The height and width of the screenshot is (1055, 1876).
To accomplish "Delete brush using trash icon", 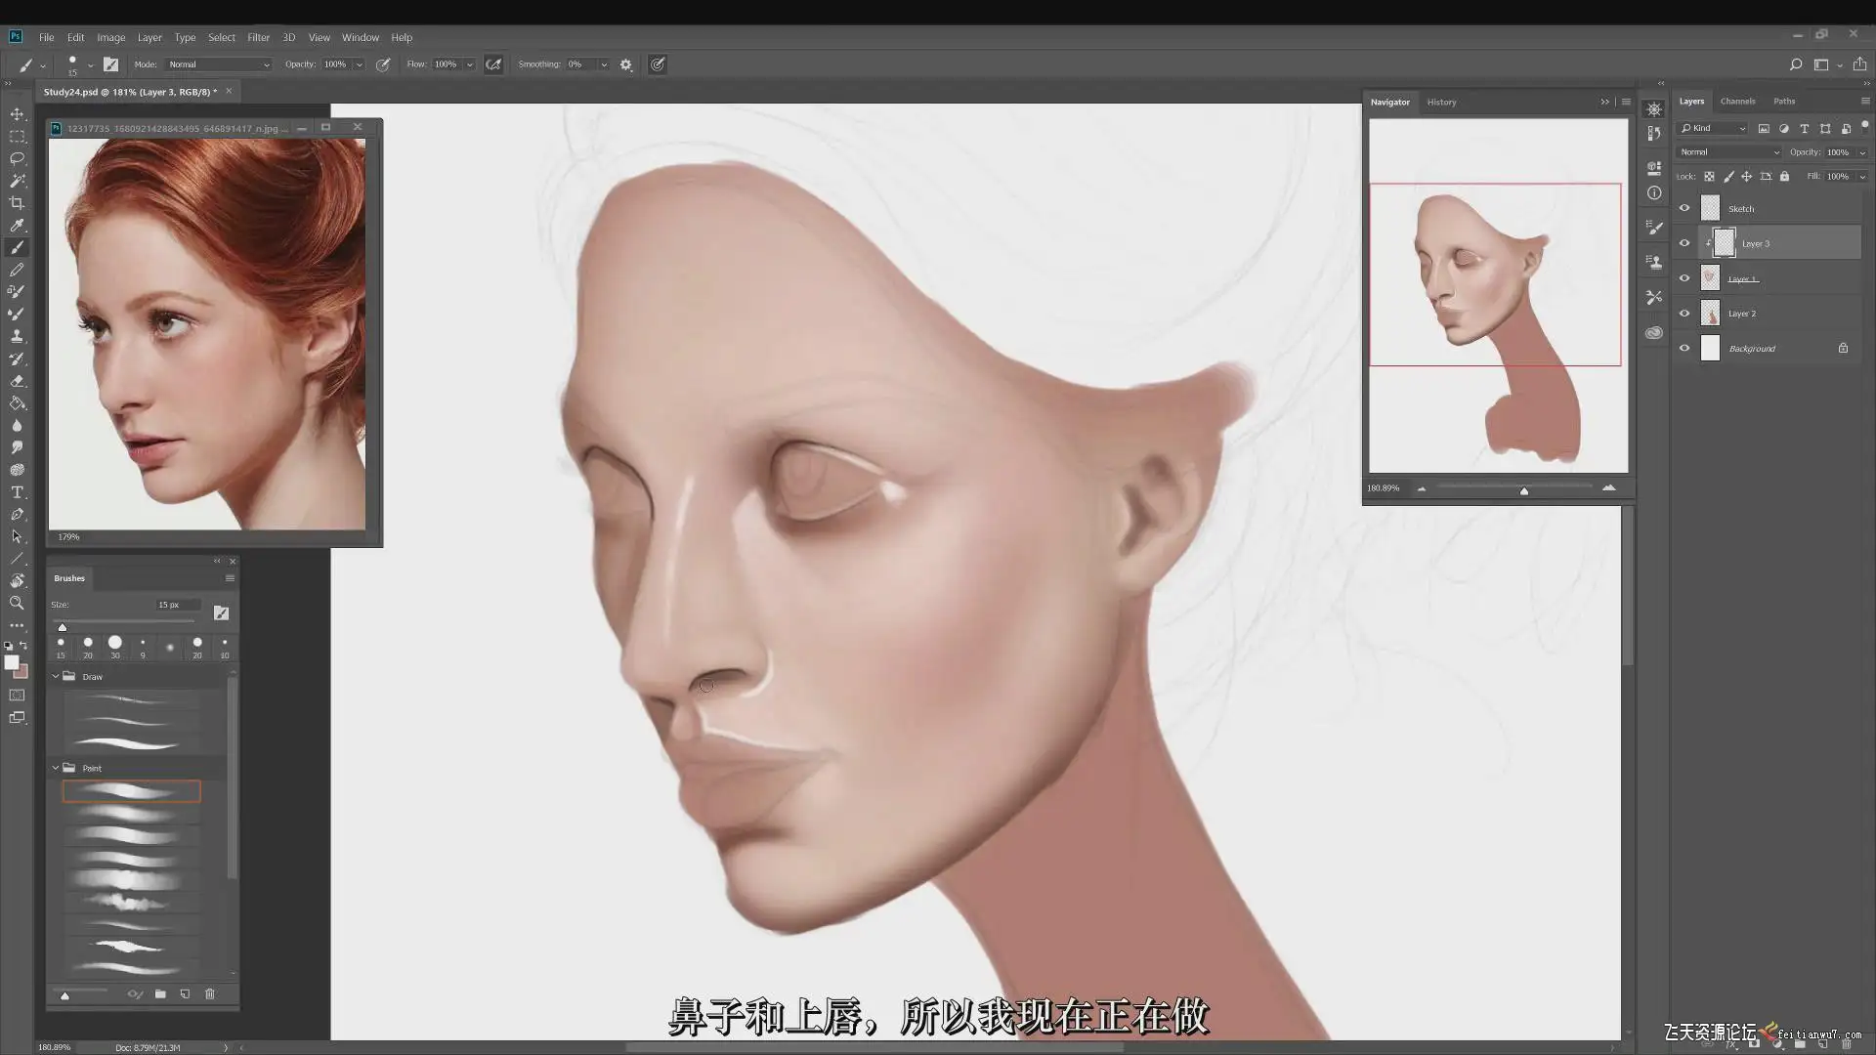I will tap(209, 994).
